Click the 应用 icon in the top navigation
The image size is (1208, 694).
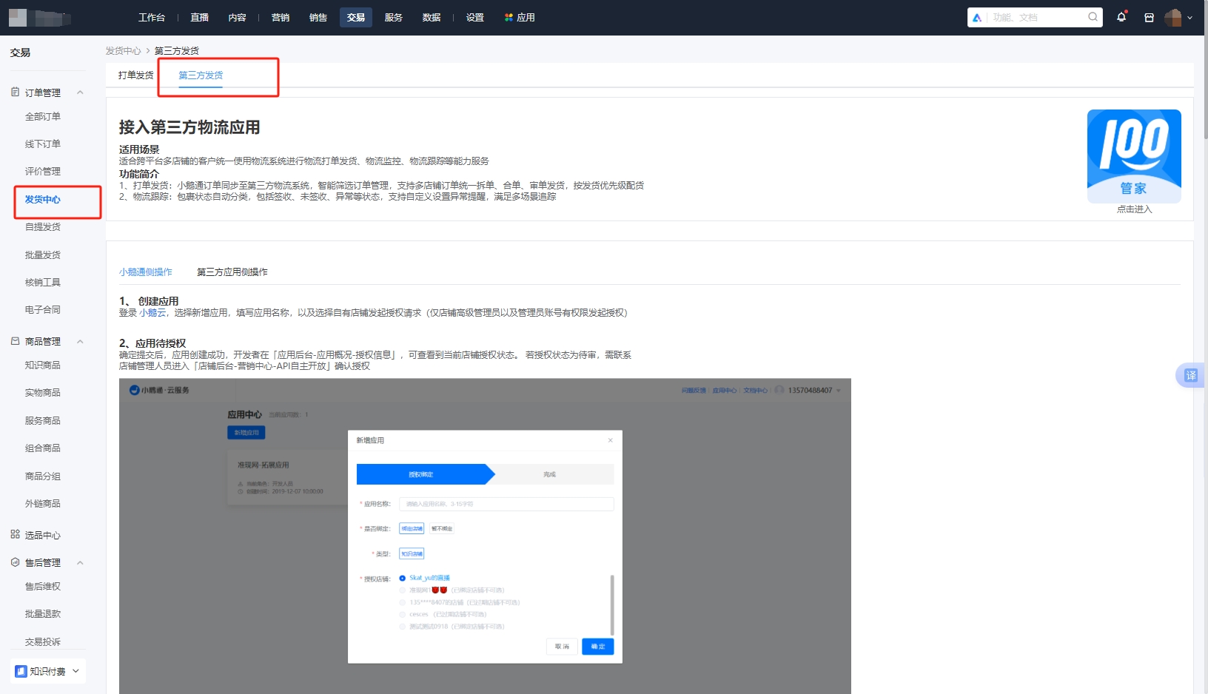[508, 17]
